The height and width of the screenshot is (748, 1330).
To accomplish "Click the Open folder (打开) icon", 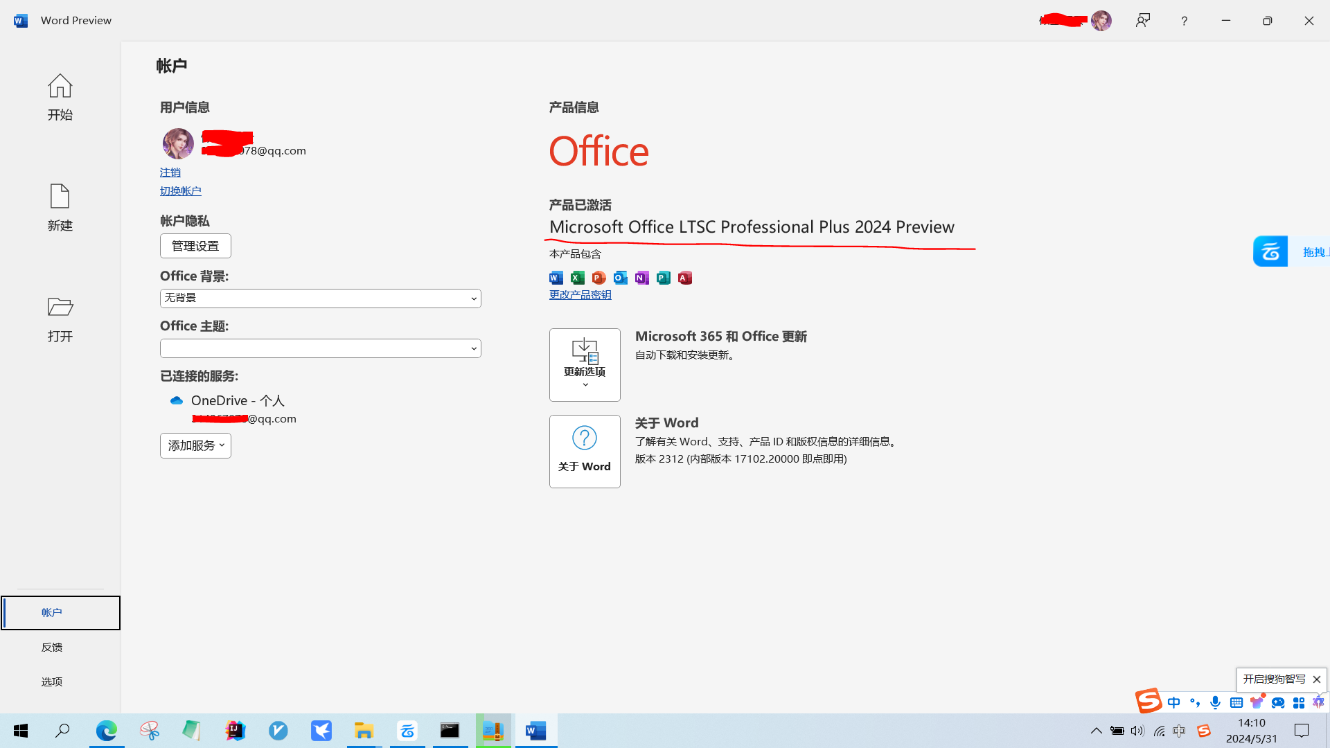I will [60, 307].
